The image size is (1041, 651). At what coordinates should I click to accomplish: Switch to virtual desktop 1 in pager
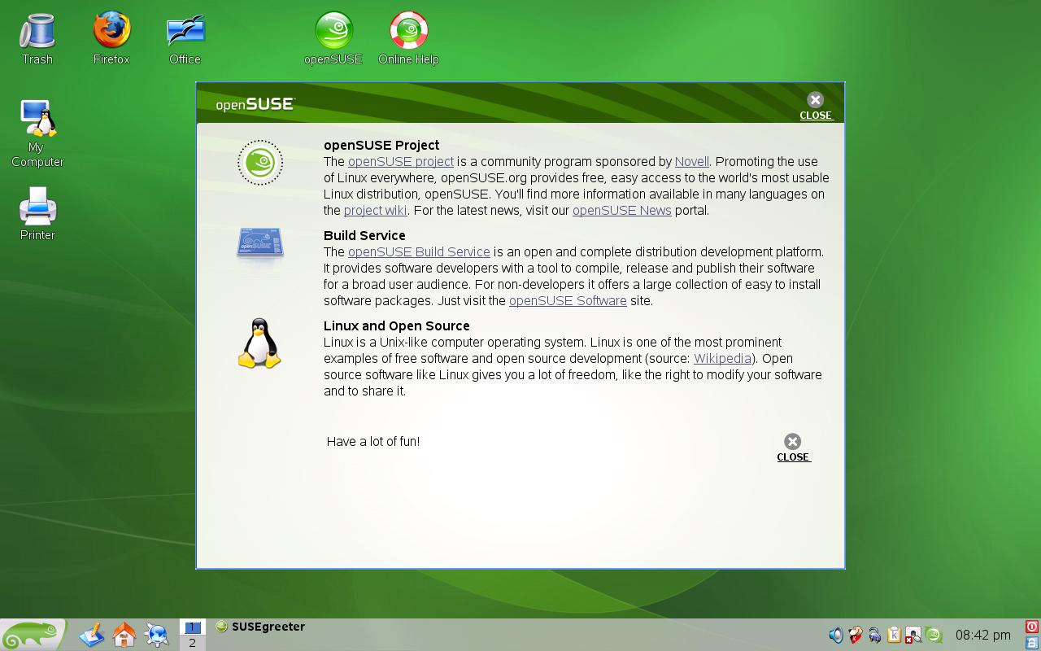click(x=193, y=627)
